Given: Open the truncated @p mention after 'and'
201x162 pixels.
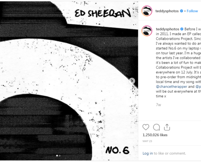Looking at the screenshot, I should pos(198,87).
